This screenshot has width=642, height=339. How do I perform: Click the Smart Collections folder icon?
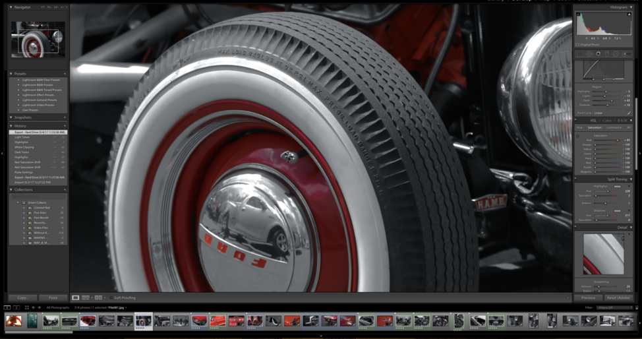click(x=24, y=202)
